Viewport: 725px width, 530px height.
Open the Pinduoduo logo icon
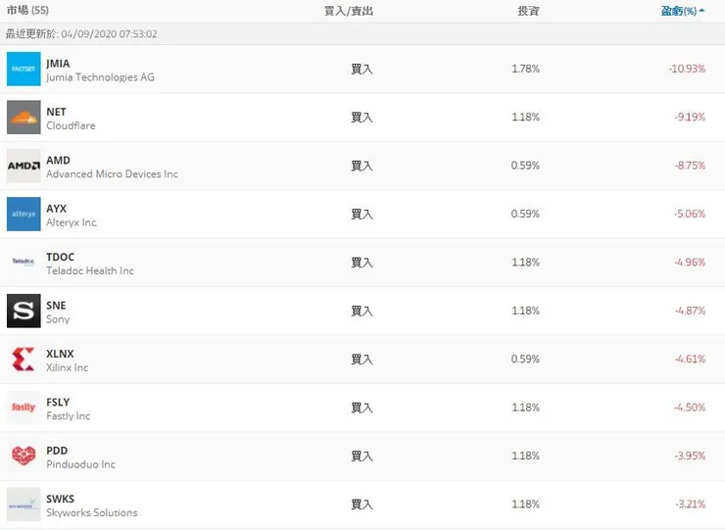coord(24,456)
